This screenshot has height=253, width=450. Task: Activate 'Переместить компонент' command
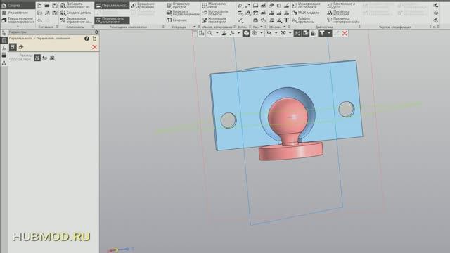click(x=112, y=20)
